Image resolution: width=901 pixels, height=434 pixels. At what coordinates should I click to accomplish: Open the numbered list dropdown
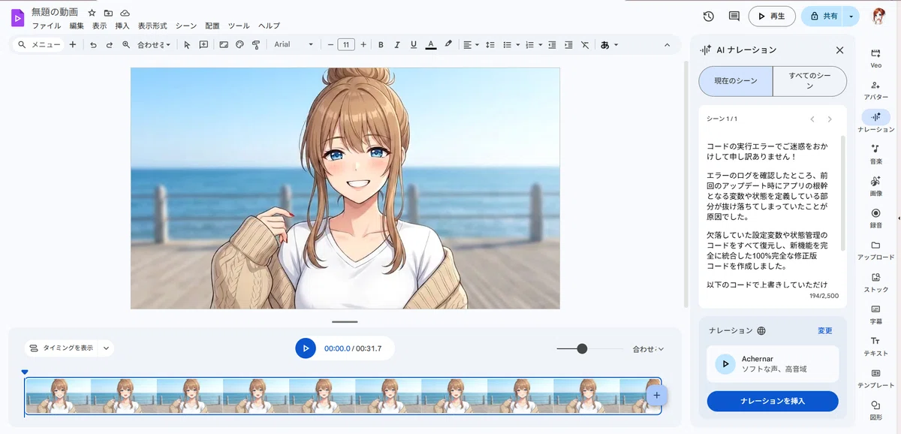tap(532, 45)
